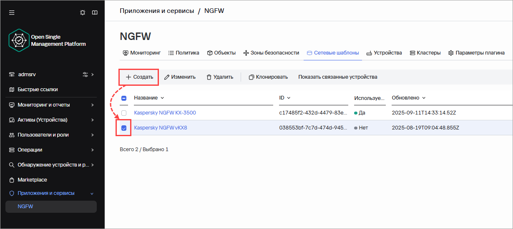Screen dimensions: 513x229
Task: Click the Изменить button
Action: coord(180,77)
